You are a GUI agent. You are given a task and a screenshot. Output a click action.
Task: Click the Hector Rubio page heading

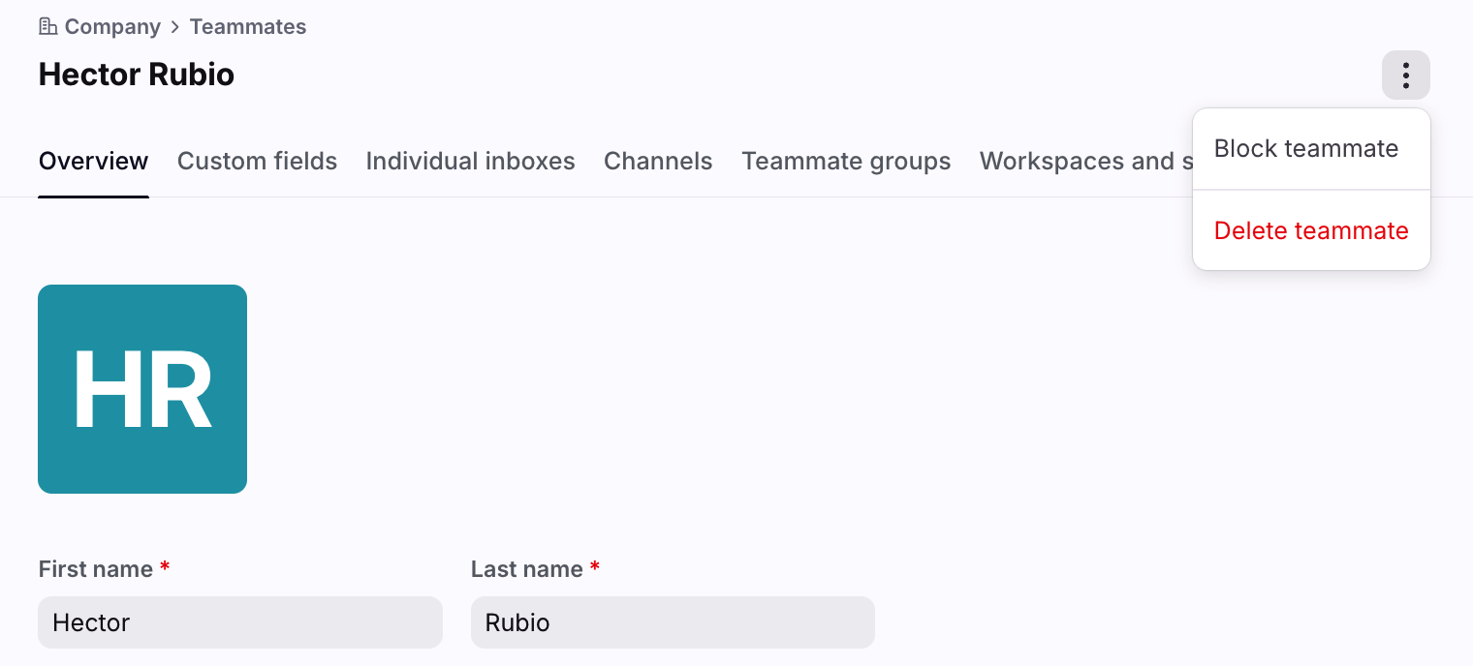click(x=137, y=75)
